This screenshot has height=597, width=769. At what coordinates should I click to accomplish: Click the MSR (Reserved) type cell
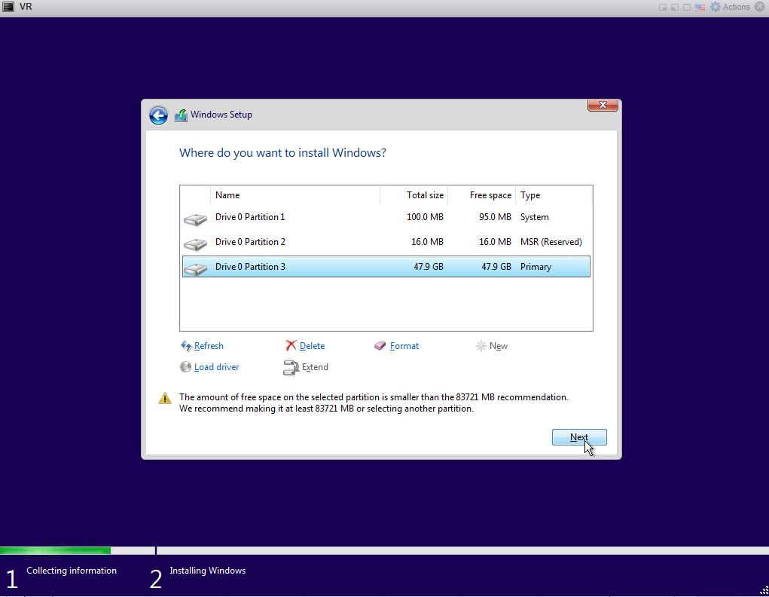(x=551, y=241)
